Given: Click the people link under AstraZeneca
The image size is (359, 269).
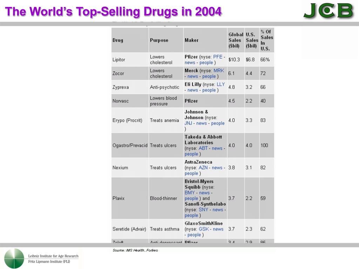Looking at the screenshot, I should tap(191, 173).
